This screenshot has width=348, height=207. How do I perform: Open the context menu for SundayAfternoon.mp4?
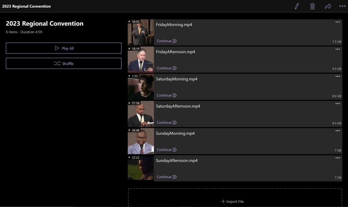338,158
